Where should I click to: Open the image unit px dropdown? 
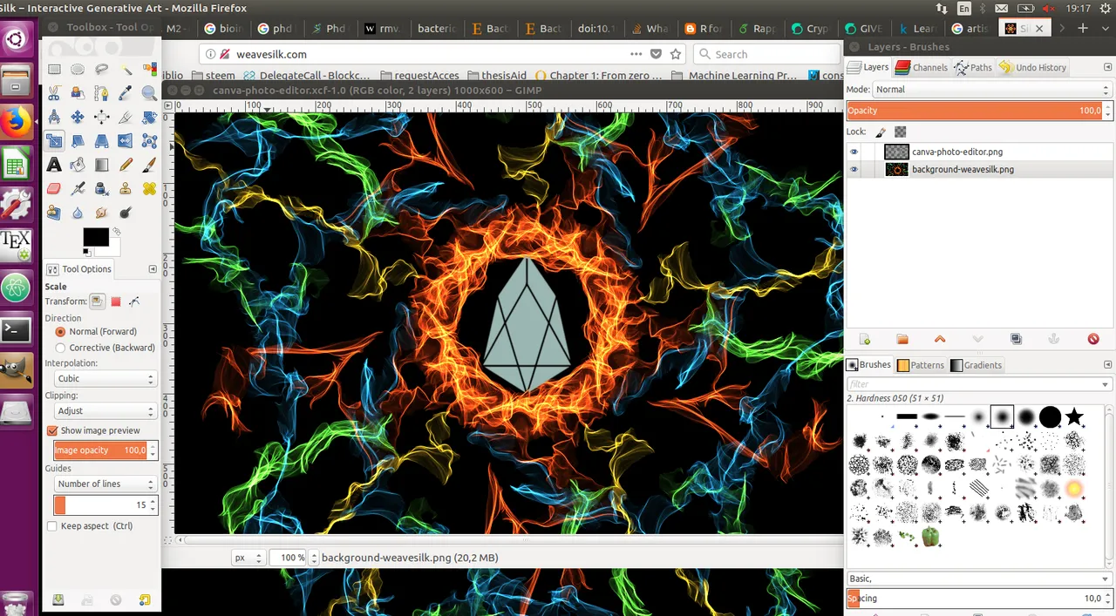248,558
